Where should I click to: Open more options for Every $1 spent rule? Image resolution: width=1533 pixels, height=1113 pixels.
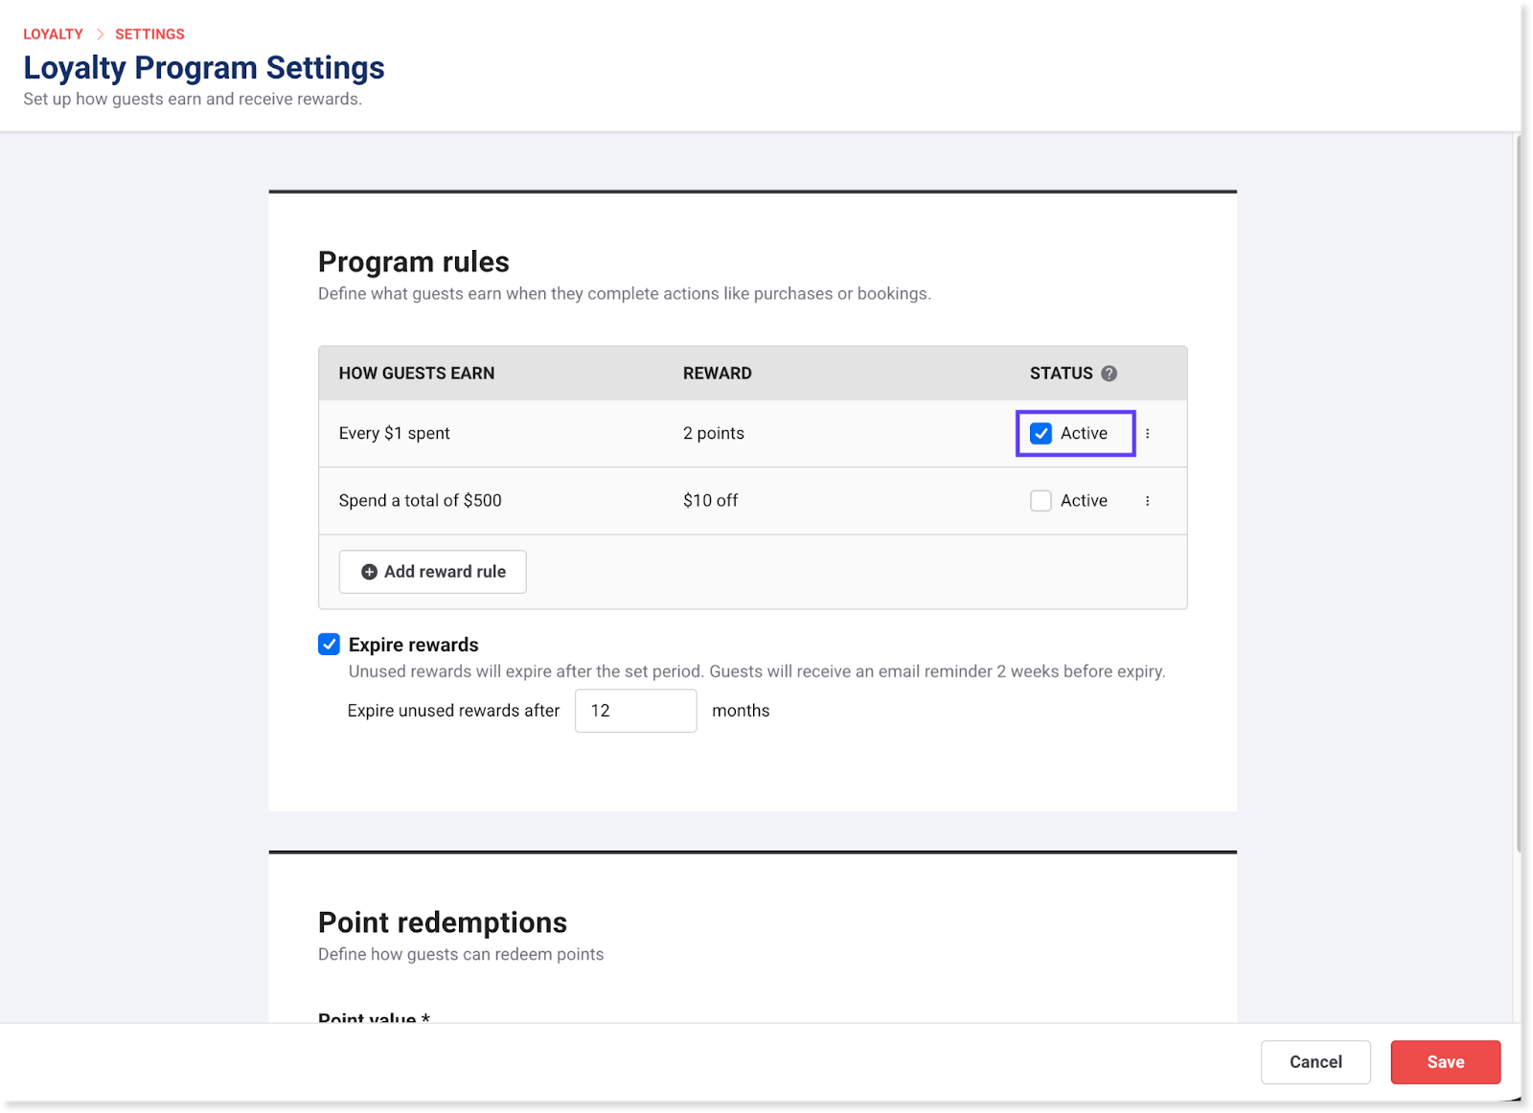coord(1147,434)
